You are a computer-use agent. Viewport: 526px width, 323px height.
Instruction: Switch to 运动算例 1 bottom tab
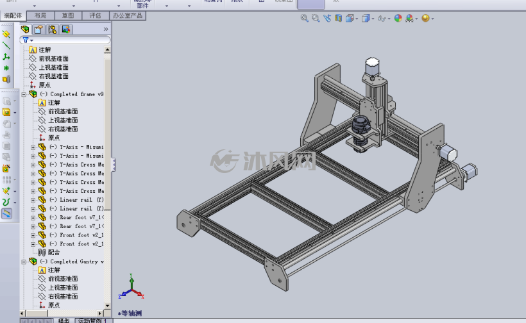[92, 320]
